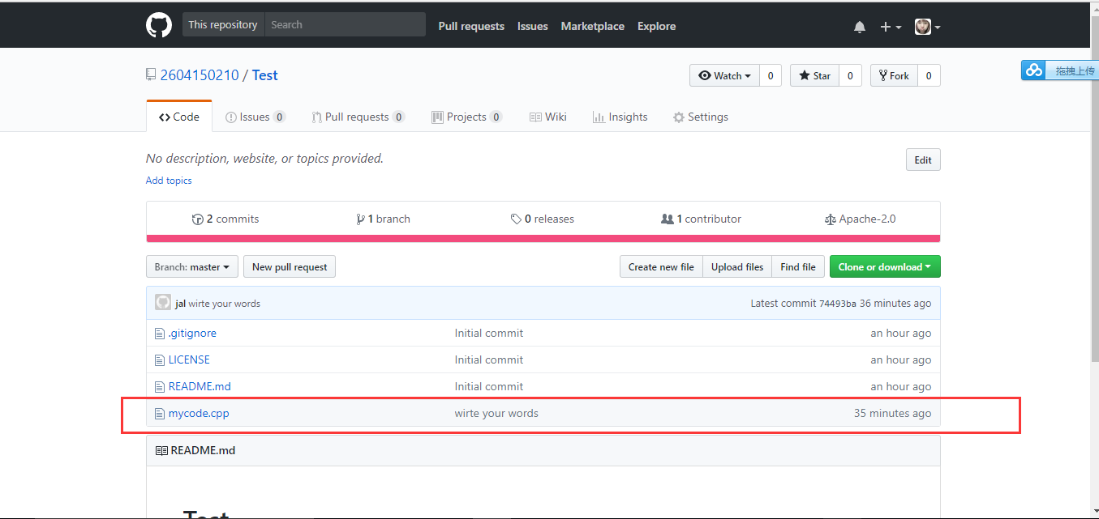
Task: Open the .gitignore file
Action: tap(192, 334)
